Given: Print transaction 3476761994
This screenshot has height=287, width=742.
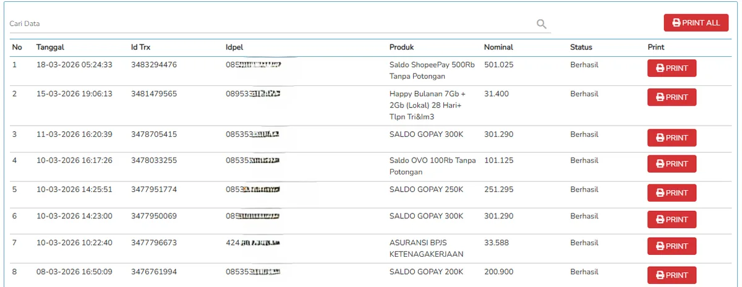Looking at the screenshot, I should [672, 275].
